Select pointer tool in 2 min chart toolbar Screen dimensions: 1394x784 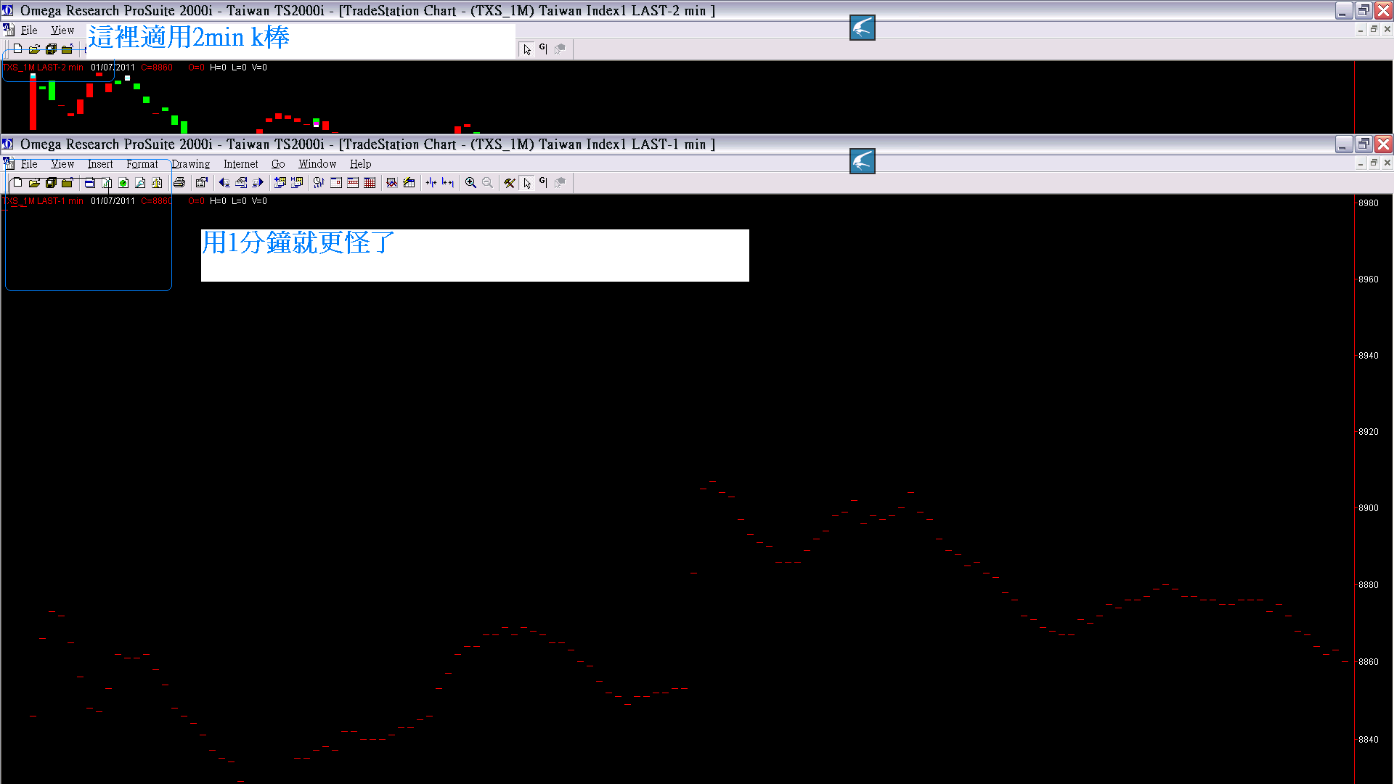[527, 49]
